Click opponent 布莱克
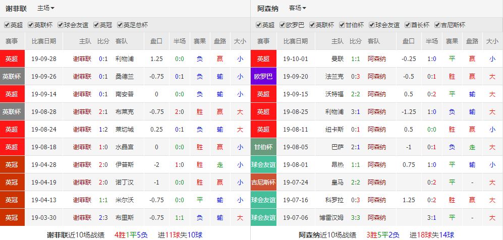 (125, 112)
